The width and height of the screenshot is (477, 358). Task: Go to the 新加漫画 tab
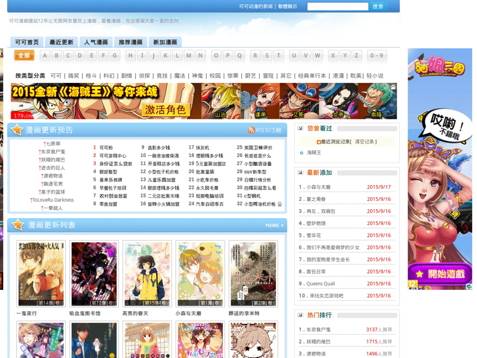[x=165, y=42]
